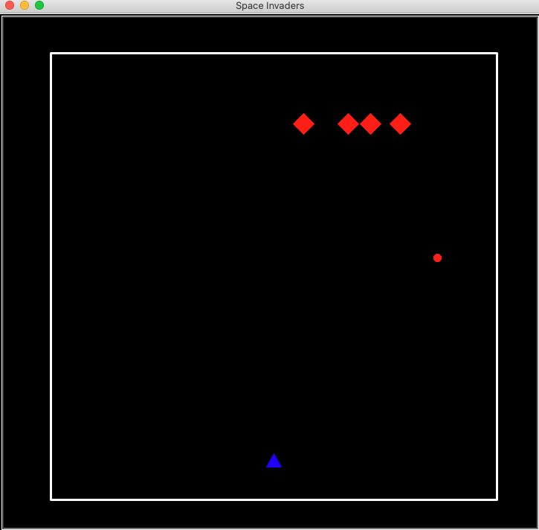
Task: Click the second red diamond invader from left
Action: (348, 124)
